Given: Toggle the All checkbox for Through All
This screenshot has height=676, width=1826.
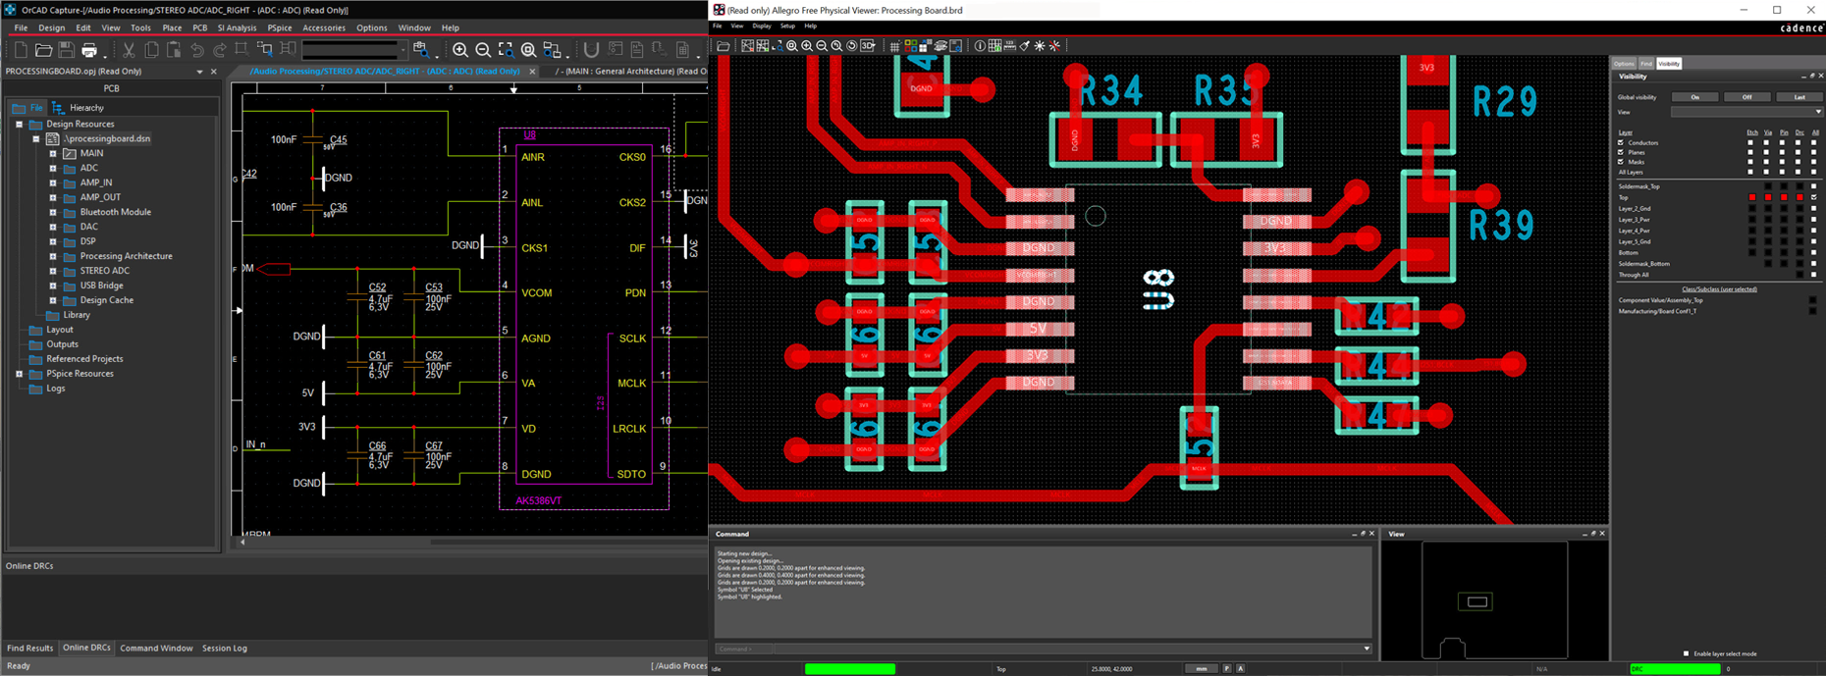Looking at the screenshot, I should pyautogui.click(x=1813, y=275).
